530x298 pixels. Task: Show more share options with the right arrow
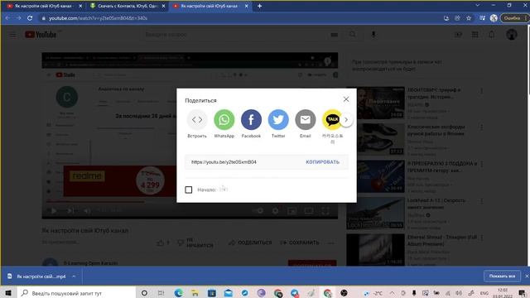point(346,119)
